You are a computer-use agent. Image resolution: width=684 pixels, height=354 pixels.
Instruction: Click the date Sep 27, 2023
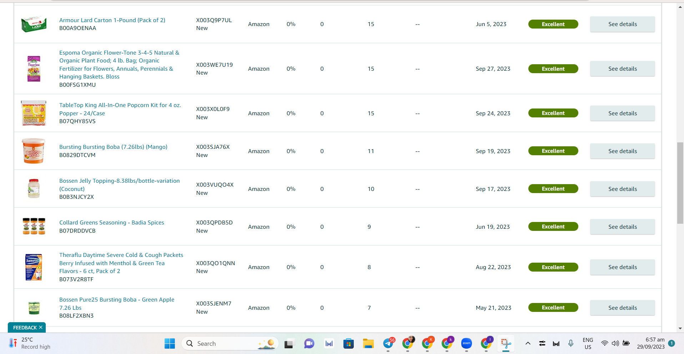(x=493, y=69)
